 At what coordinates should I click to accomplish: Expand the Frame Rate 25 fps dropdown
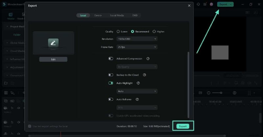(137, 47)
